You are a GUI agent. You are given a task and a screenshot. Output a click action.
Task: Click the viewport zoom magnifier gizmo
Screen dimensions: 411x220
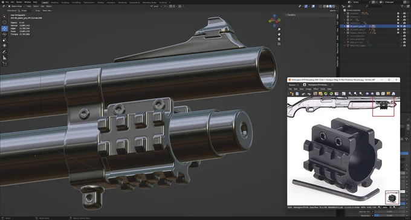click(x=279, y=30)
